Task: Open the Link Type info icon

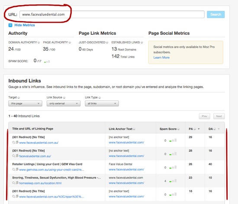Action: coord(100,97)
